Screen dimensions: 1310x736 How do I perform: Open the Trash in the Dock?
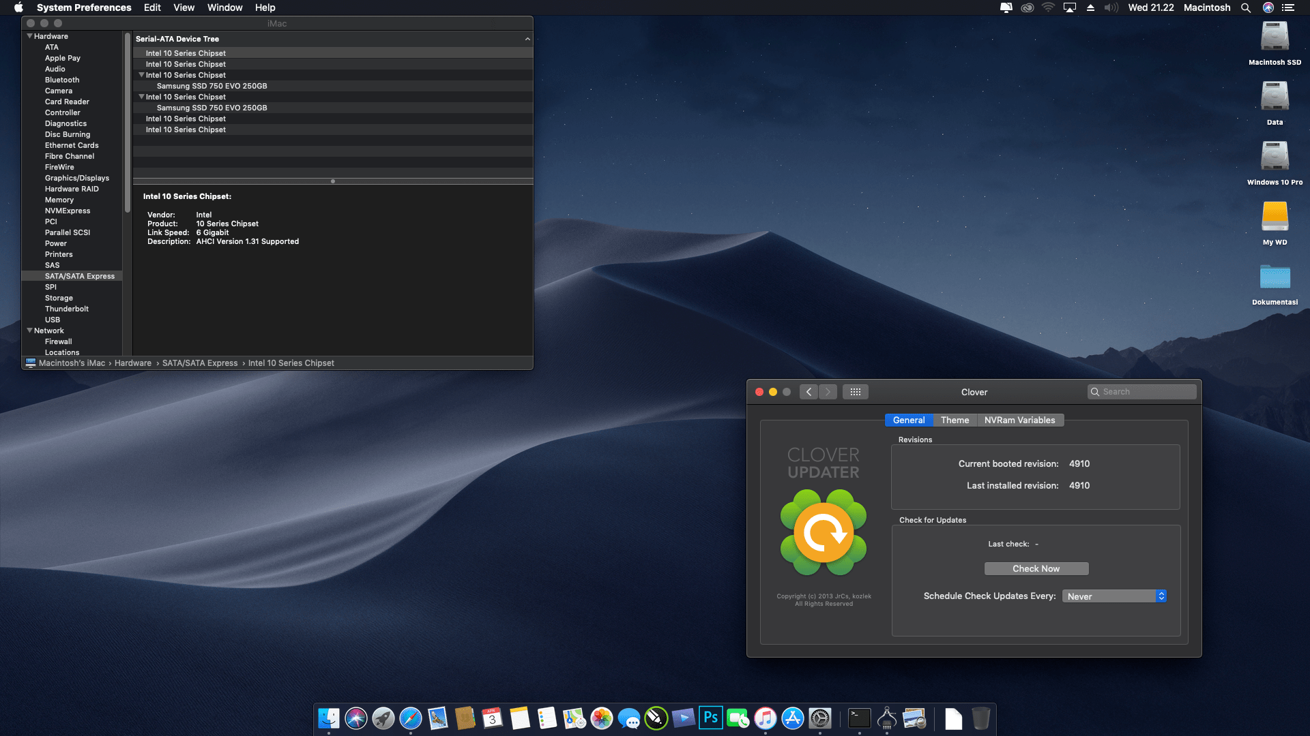(x=980, y=718)
